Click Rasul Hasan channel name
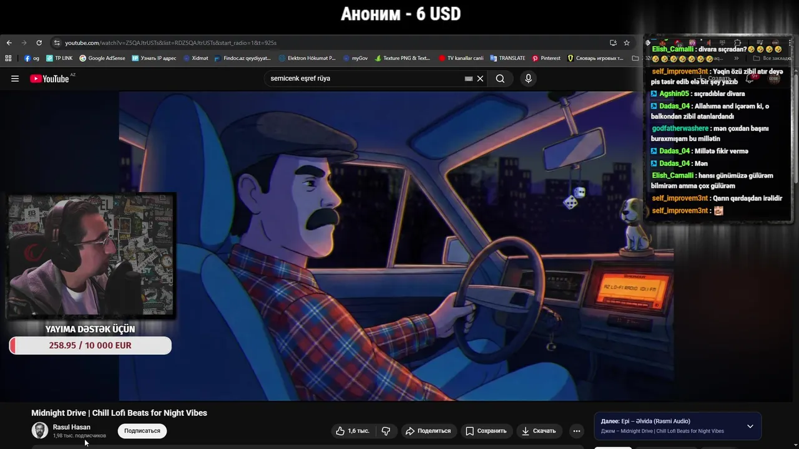Image resolution: width=799 pixels, height=449 pixels. point(72,427)
